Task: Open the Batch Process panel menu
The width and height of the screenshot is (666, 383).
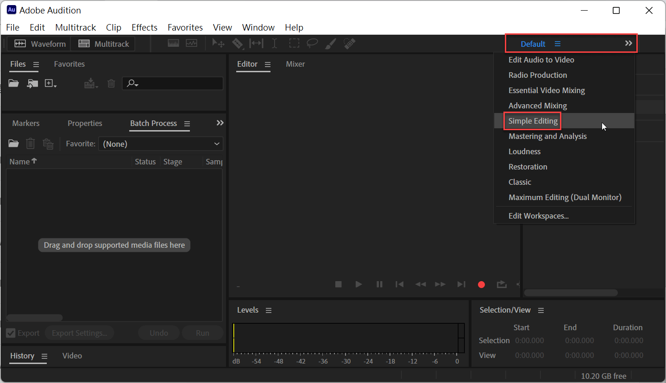Action: tap(187, 124)
